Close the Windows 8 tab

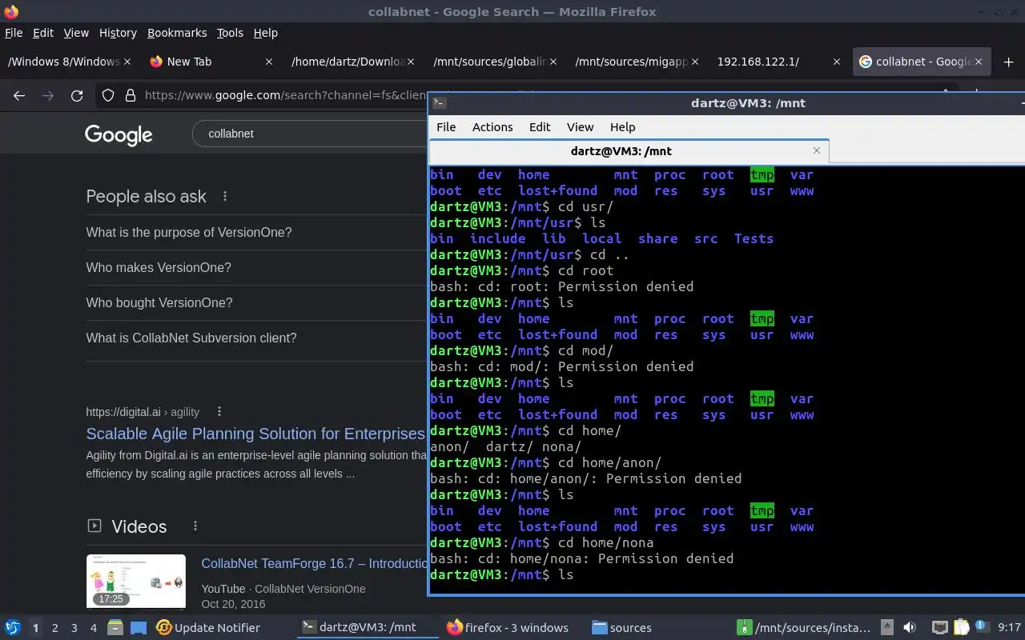(127, 62)
